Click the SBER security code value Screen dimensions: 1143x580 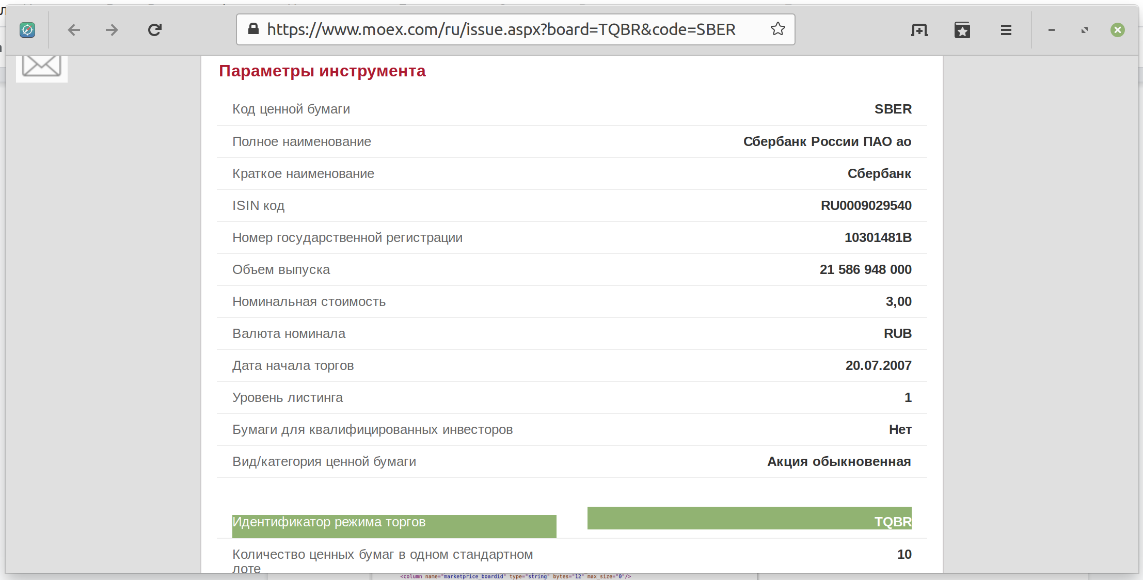(893, 109)
